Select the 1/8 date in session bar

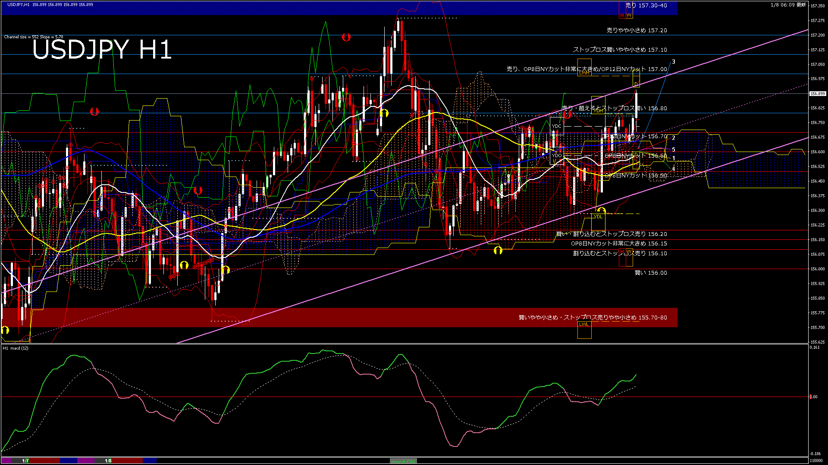pos(108,461)
